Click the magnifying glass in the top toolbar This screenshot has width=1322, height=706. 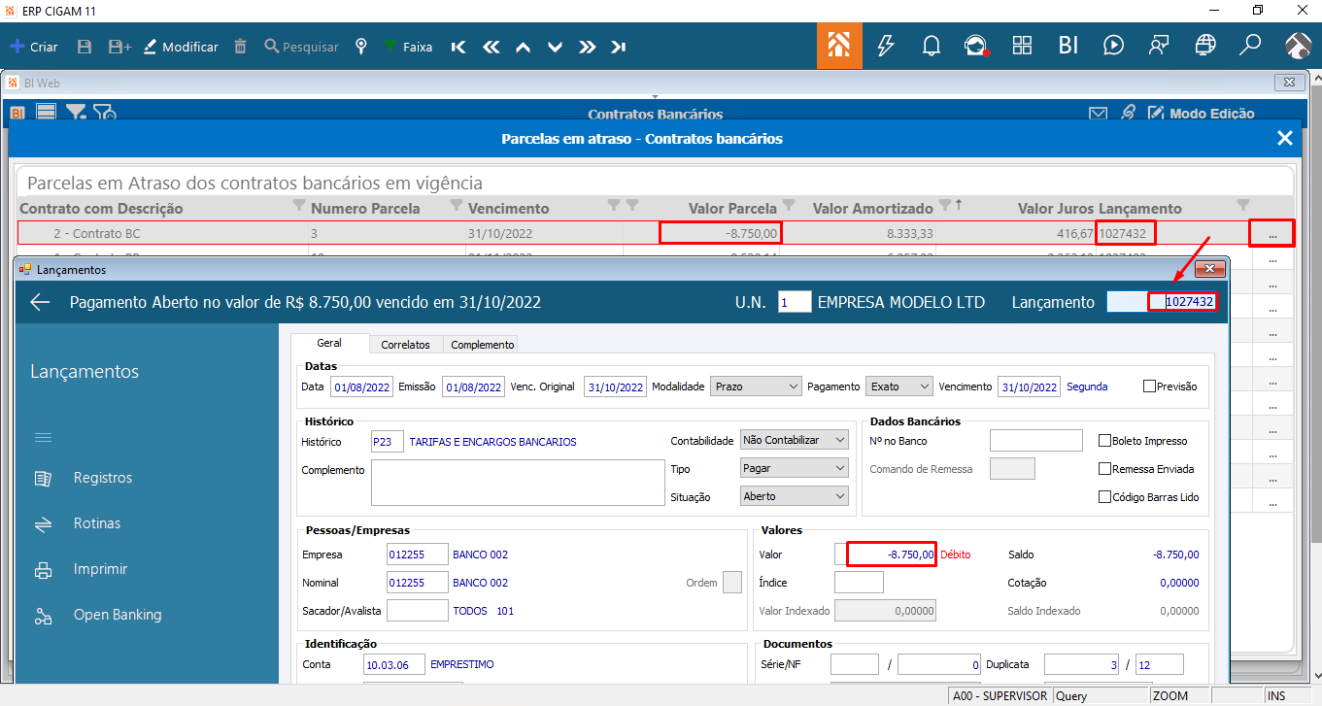tap(1250, 46)
